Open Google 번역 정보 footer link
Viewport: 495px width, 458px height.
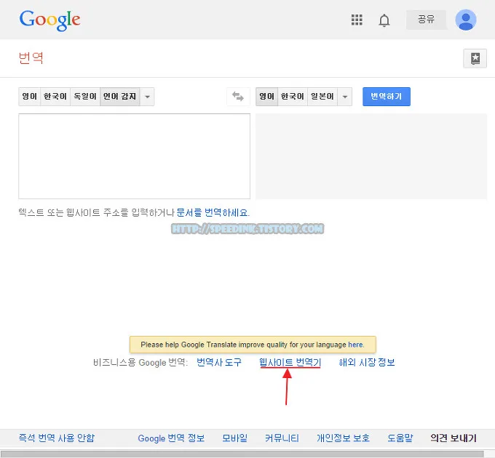[x=171, y=438]
